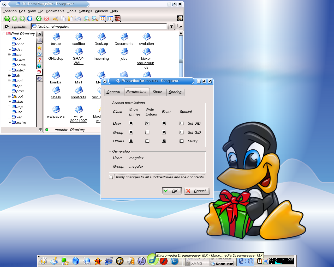Enable the Sticky checkbox
Screen dimensions: 334x267
coord(182,141)
